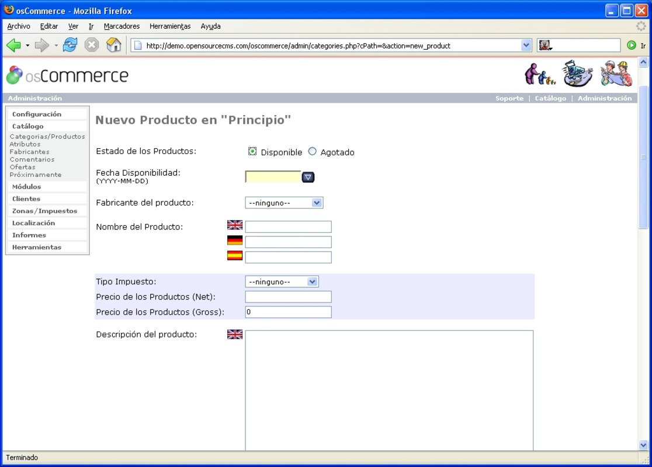The height and width of the screenshot is (467, 652).
Task: Focus the German product name field
Action: tap(288, 242)
